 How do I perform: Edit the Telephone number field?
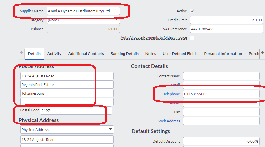coord(221,94)
